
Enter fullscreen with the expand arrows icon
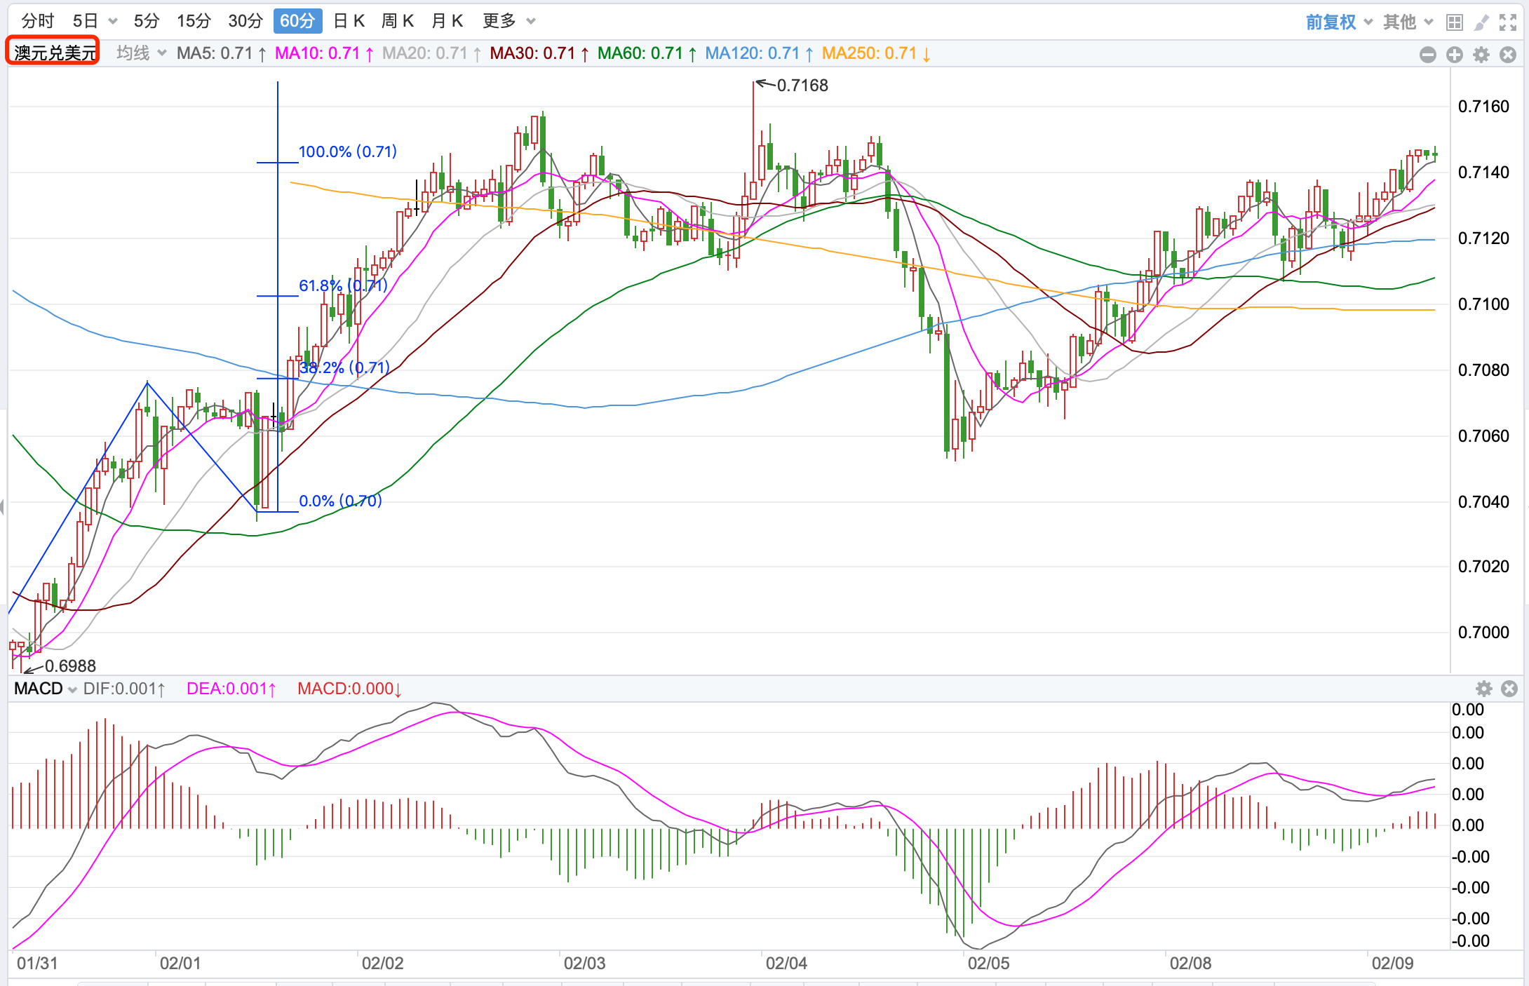point(1508,22)
